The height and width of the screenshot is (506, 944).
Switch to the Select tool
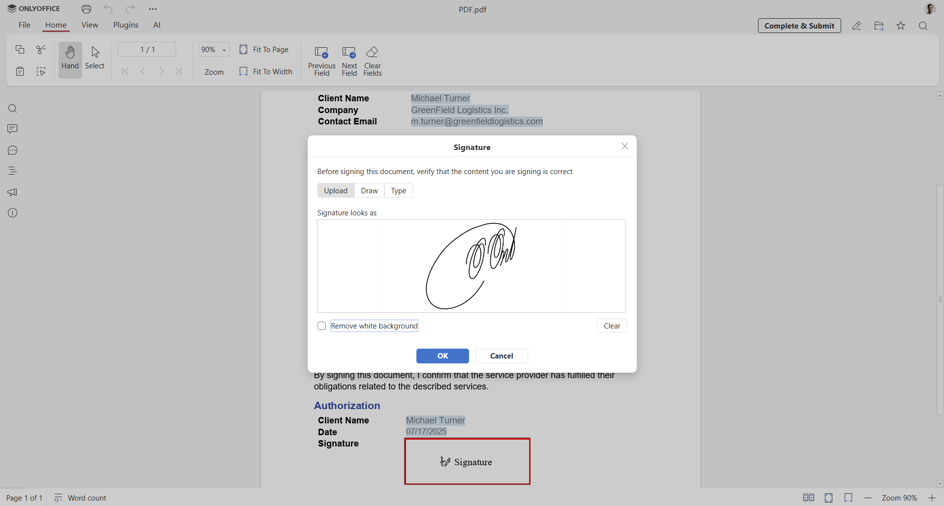(94, 59)
